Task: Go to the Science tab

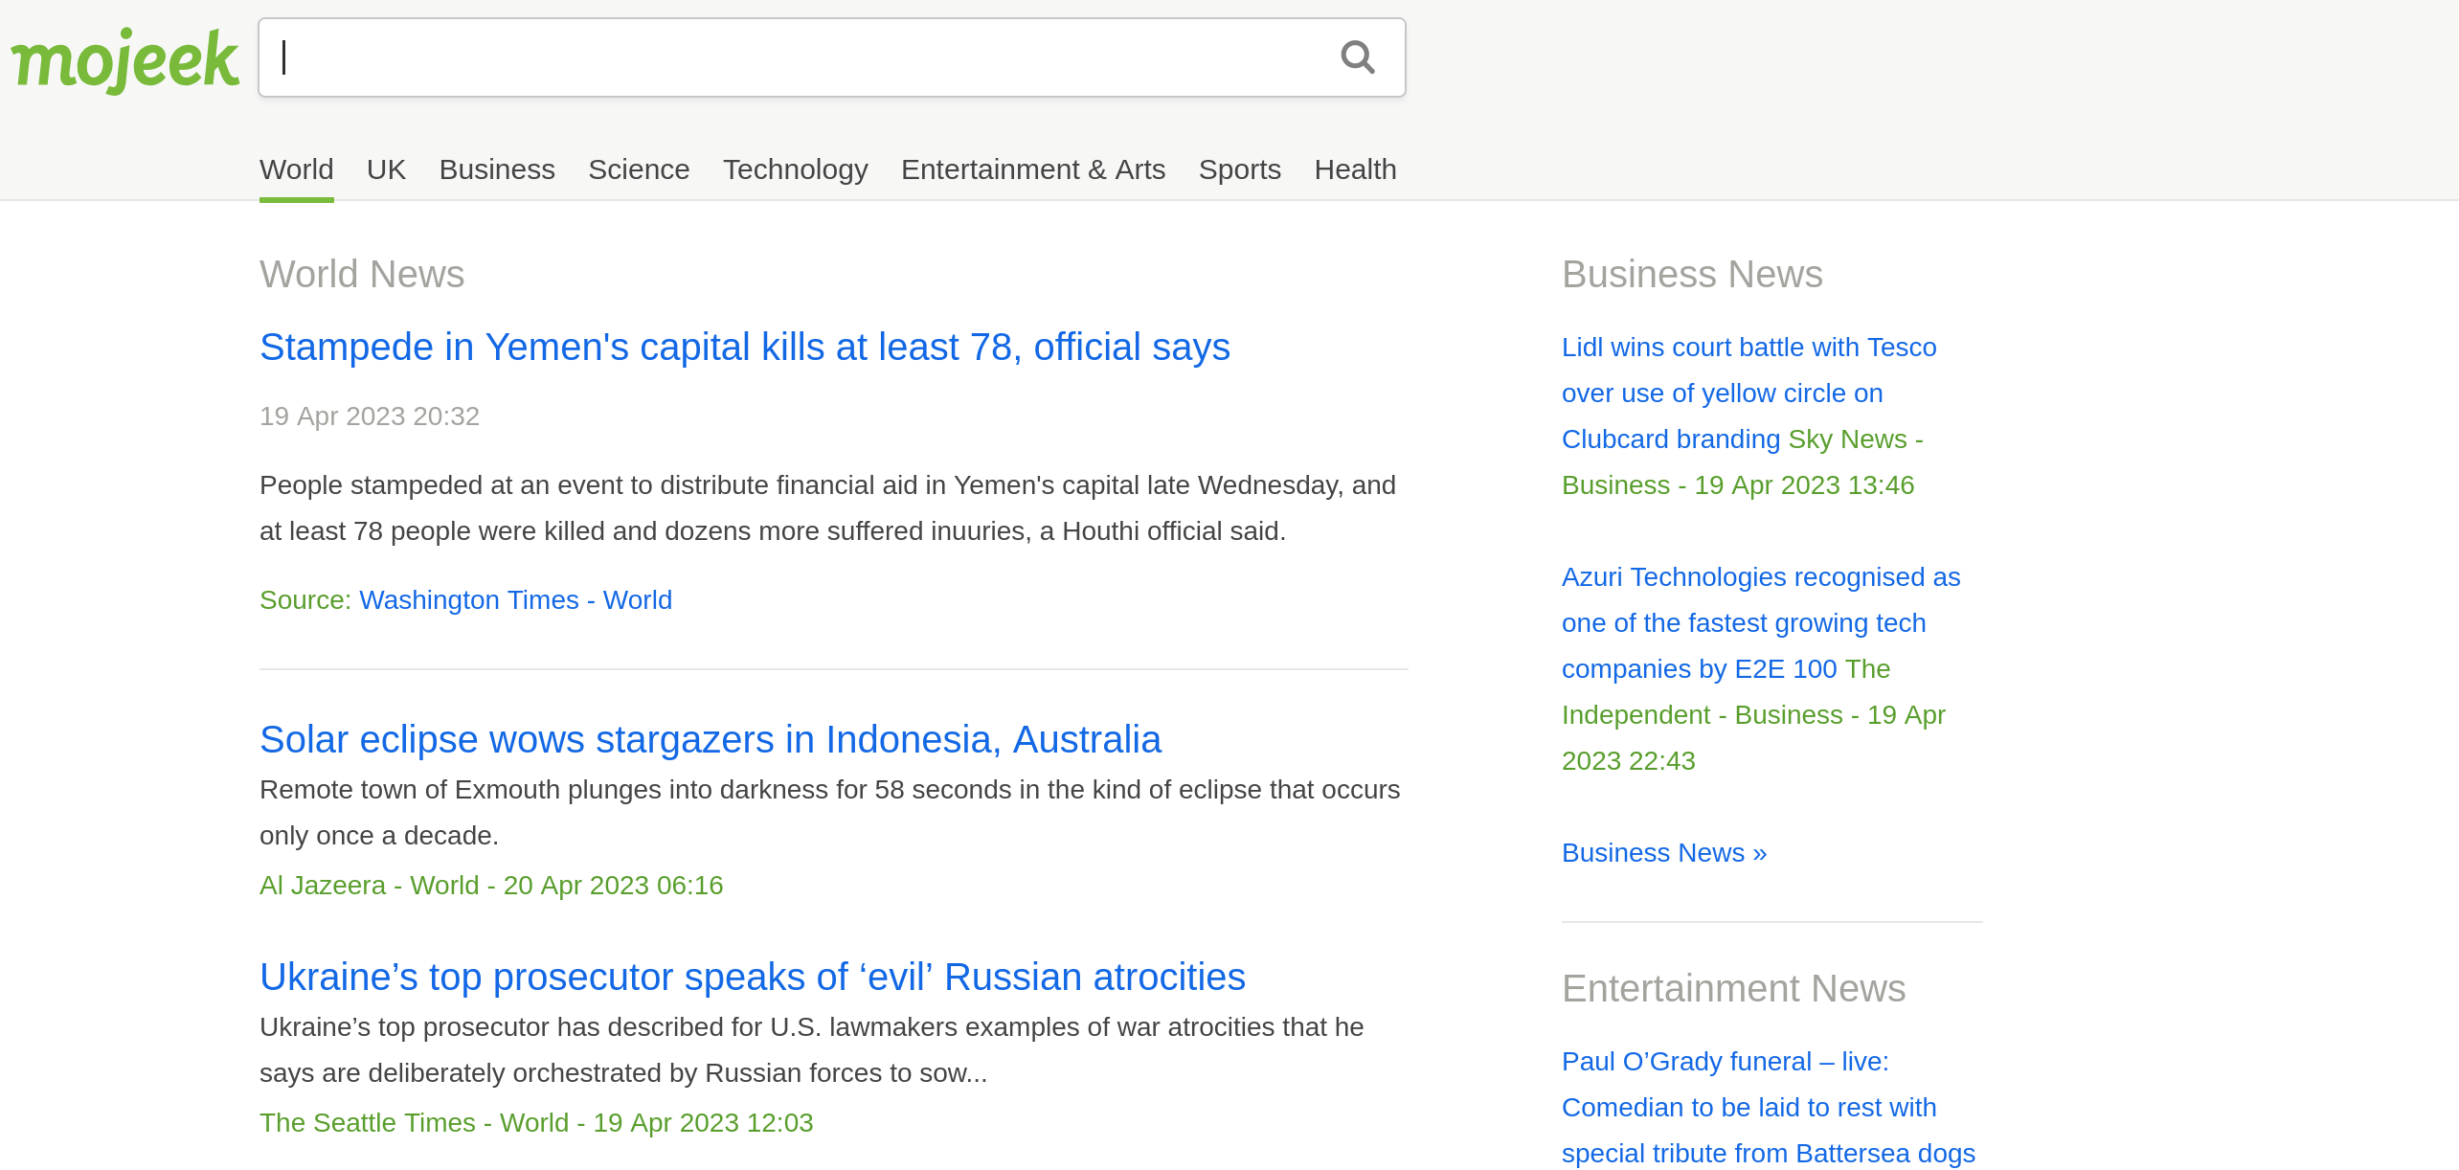Action: 639,169
